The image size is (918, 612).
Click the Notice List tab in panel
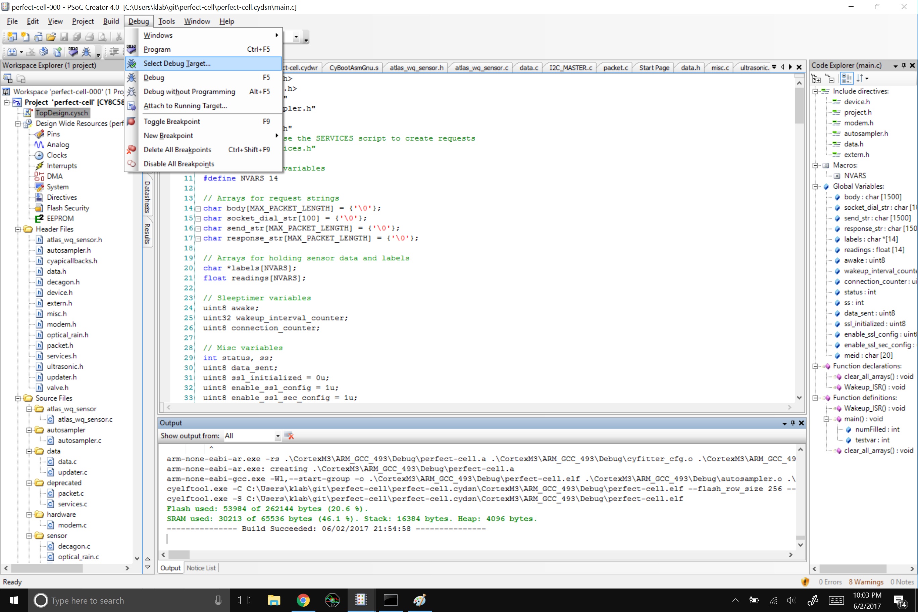coord(201,568)
